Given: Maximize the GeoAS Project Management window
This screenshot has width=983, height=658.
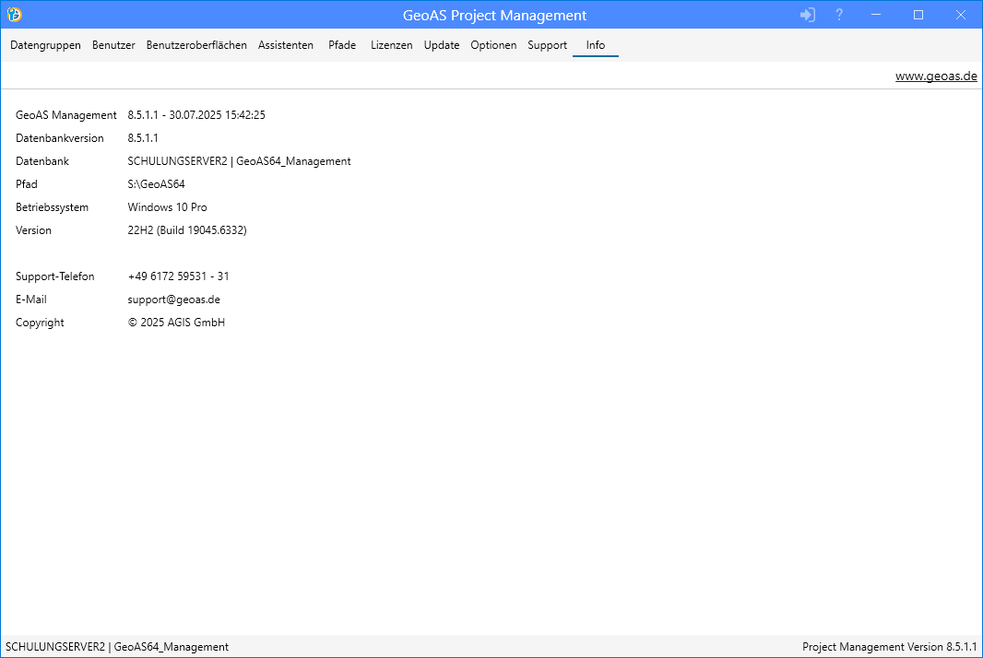Looking at the screenshot, I should 918,15.
